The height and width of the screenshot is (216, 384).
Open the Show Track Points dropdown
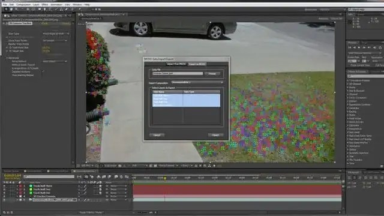tap(55, 40)
